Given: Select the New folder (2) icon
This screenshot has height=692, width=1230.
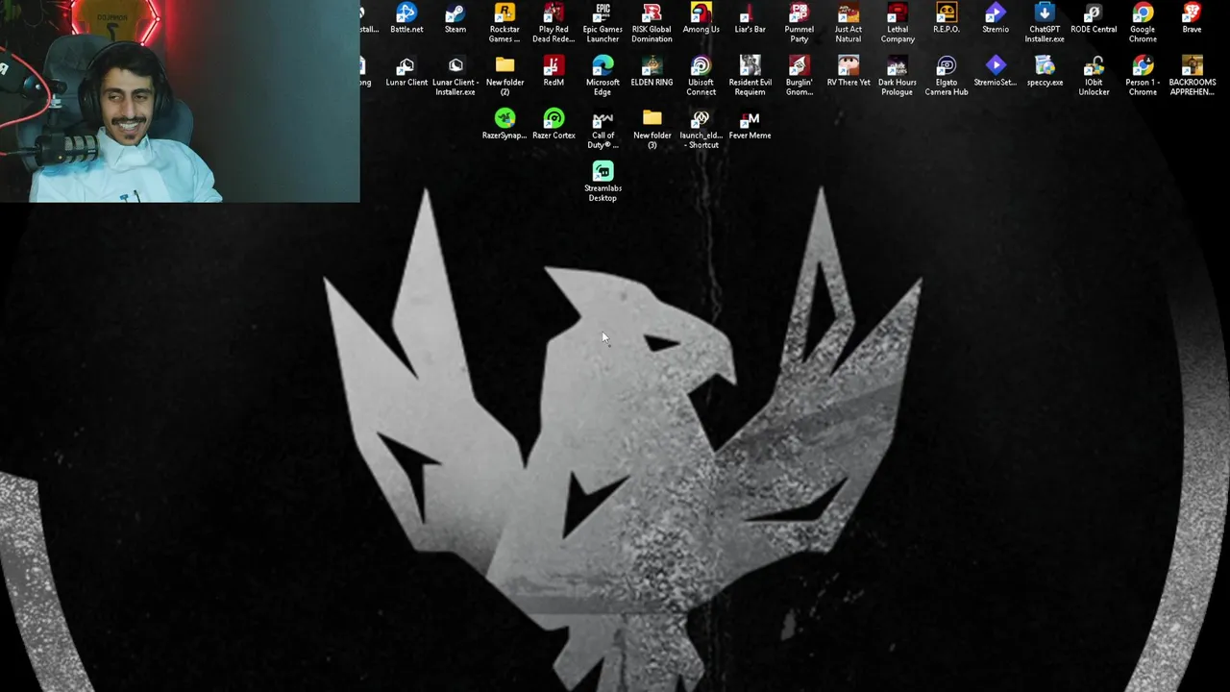Looking at the screenshot, I should point(504,76).
